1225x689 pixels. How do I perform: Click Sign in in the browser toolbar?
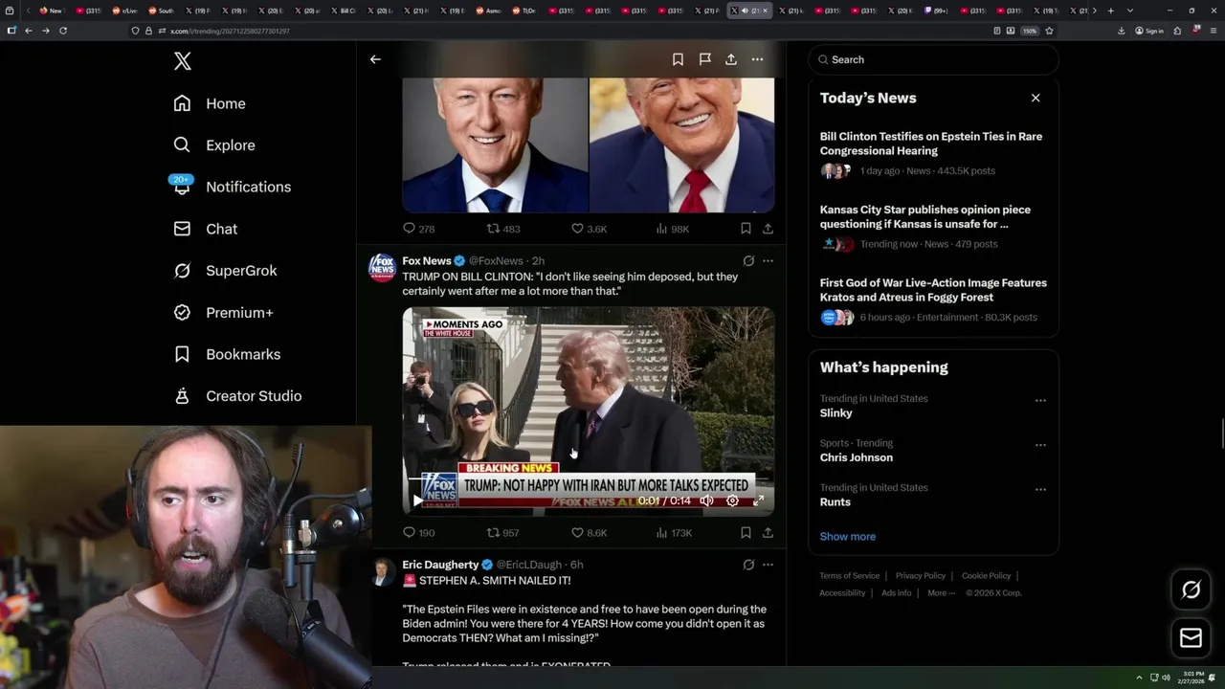[1149, 31]
